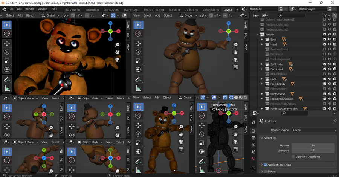This screenshot has width=339, height=177.
Task: Open the File menu
Action: (x=11, y=9)
